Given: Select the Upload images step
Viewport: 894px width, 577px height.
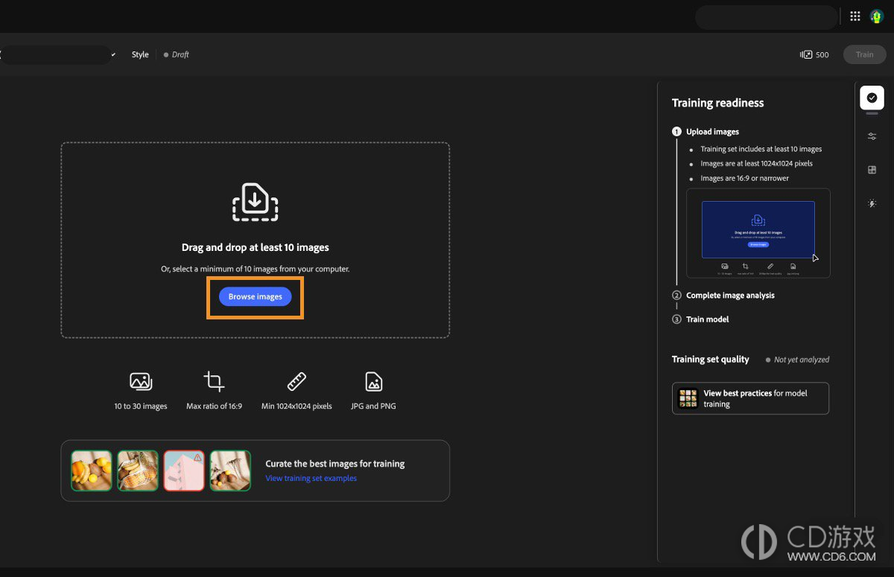Looking at the screenshot, I should click(x=712, y=132).
